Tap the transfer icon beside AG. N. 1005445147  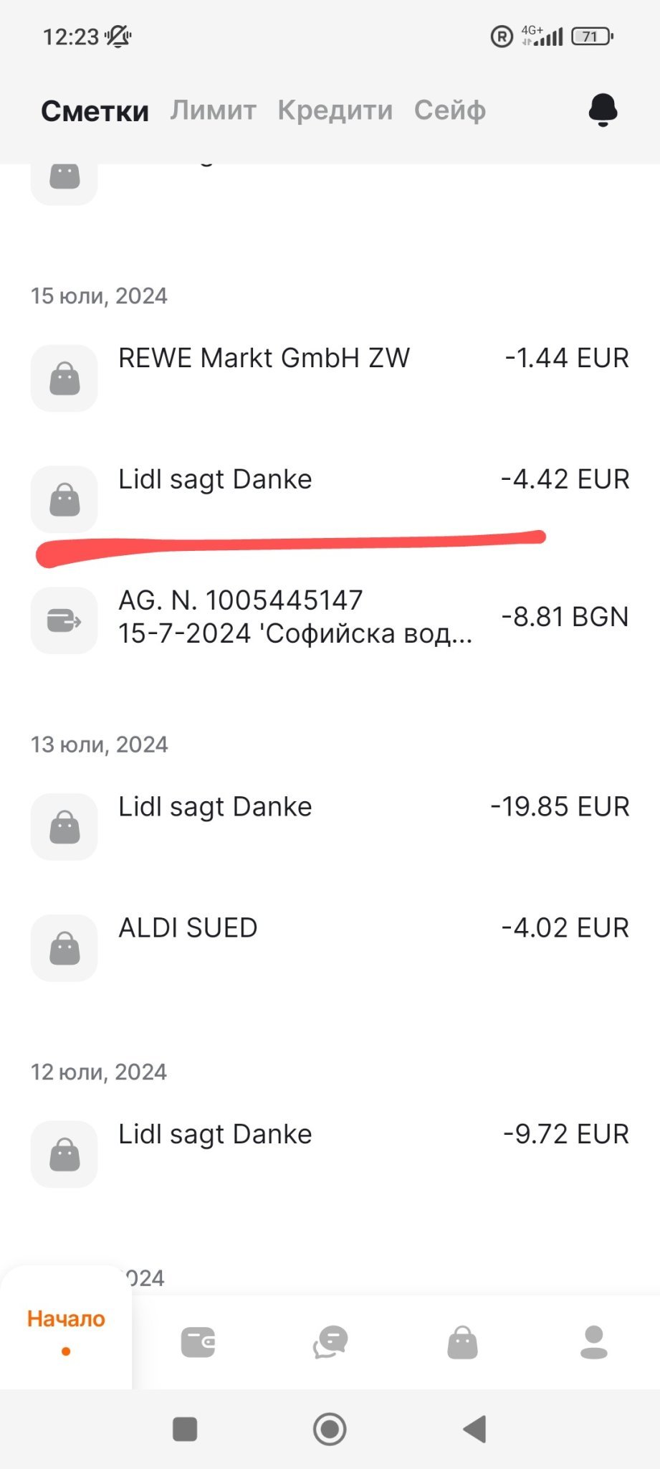[64, 620]
